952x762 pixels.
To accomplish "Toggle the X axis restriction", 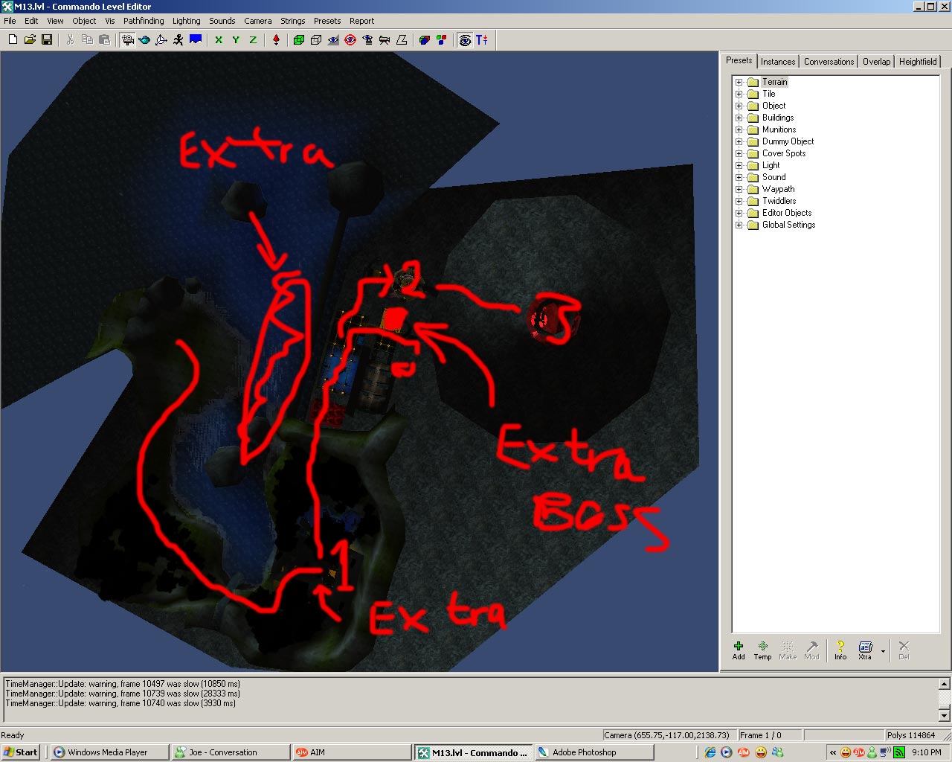I will 219,40.
